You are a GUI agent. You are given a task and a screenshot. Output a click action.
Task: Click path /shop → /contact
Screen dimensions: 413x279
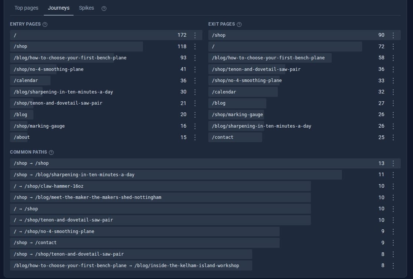coord(205,243)
